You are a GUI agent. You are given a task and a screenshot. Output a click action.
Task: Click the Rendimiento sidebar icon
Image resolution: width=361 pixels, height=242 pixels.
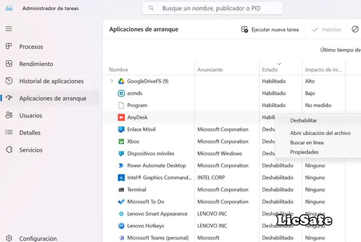(x=9, y=63)
